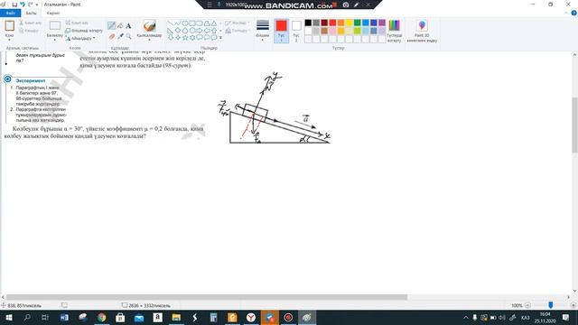Pick the purple color swatch
The image size is (578, 325).
click(x=382, y=23)
